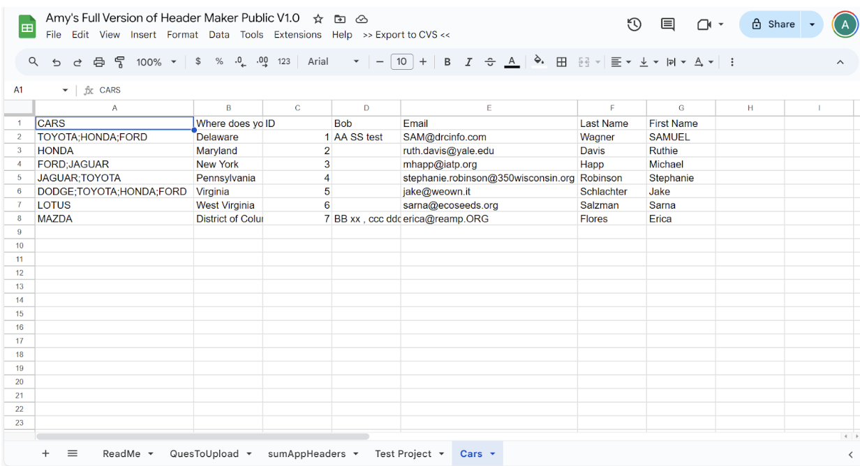Screen dimensions: 860x466
Task: Check the cloud document status icon
Action: (x=362, y=19)
